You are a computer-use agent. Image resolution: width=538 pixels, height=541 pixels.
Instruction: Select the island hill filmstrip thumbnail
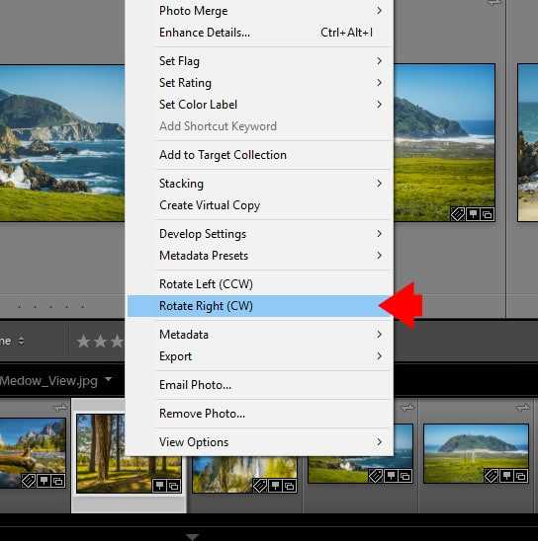pyautogui.click(x=476, y=453)
